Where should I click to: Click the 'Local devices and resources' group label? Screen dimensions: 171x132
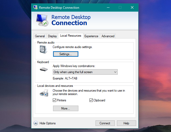point(55,86)
